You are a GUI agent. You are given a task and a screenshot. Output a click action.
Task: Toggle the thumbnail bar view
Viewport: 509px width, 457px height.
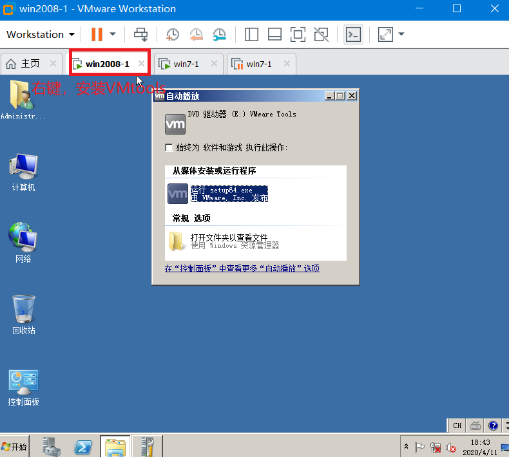pyautogui.click(x=274, y=34)
